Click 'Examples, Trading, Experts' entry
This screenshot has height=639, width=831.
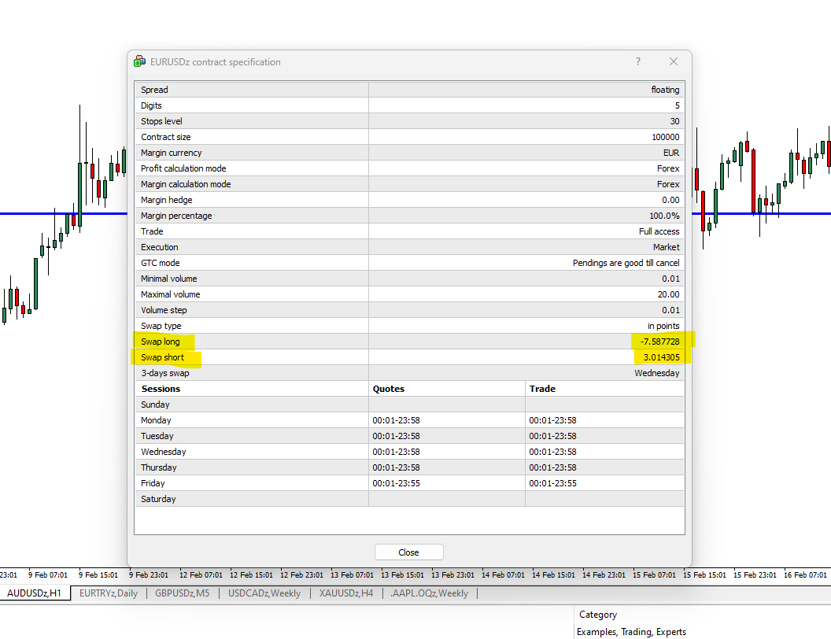tap(631, 632)
